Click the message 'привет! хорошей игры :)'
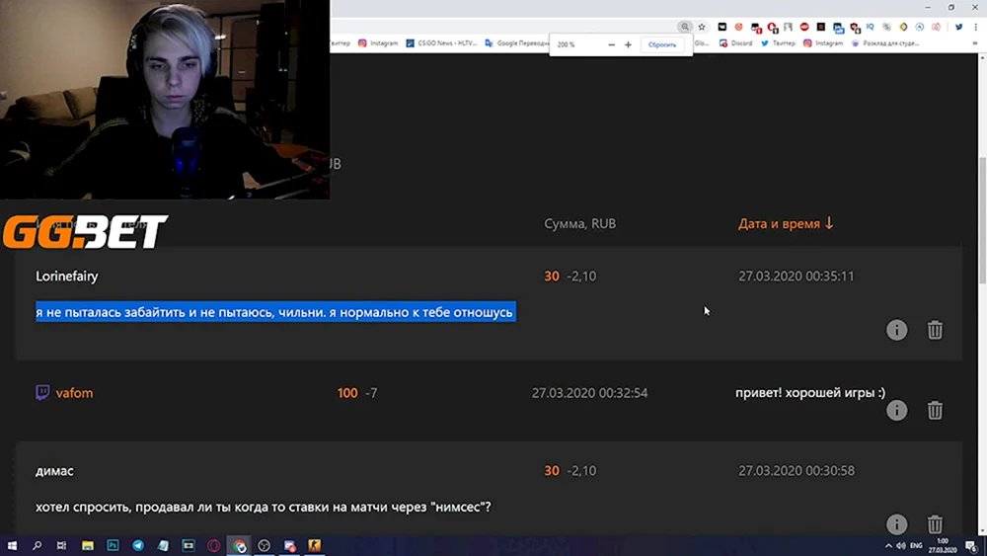Screen dimensions: 987x556 810,393
